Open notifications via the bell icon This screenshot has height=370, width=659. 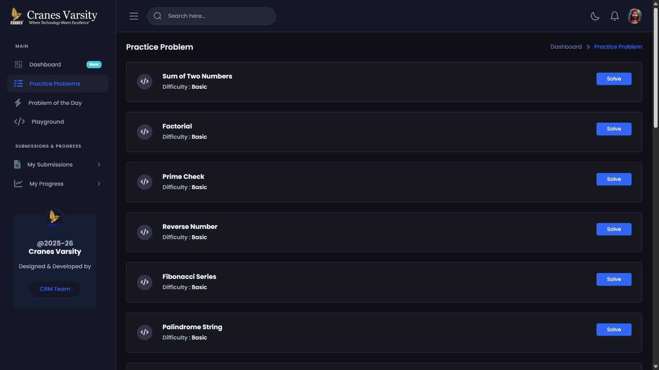(x=615, y=16)
